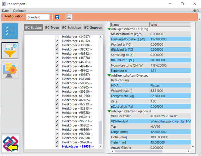
Task: Uncheck the Heizkörper <96968> checkbox
Action: tap(57, 142)
